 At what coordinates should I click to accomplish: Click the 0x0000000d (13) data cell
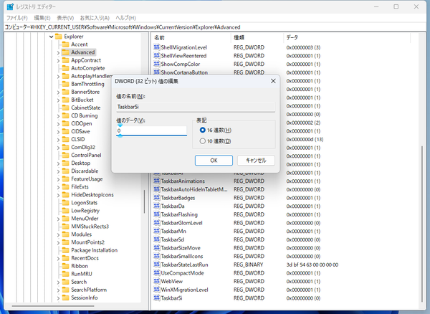click(x=305, y=139)
